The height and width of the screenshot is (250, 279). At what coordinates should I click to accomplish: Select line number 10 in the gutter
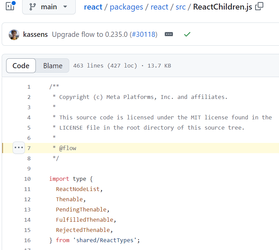(27, 179)
